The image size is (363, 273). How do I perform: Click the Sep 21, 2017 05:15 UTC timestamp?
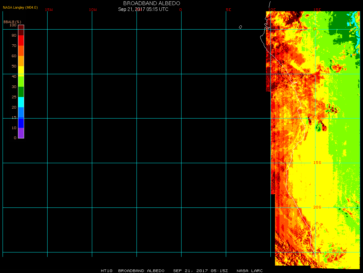(143, 9)
